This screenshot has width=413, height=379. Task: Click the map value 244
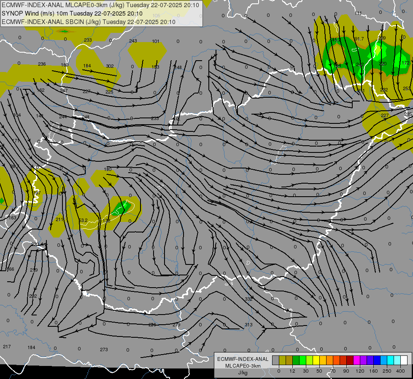(63, 117)
